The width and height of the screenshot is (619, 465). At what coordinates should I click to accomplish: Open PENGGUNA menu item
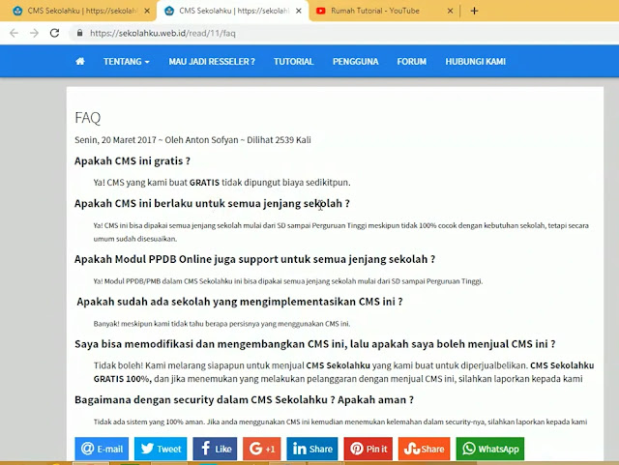click(355, 62)
